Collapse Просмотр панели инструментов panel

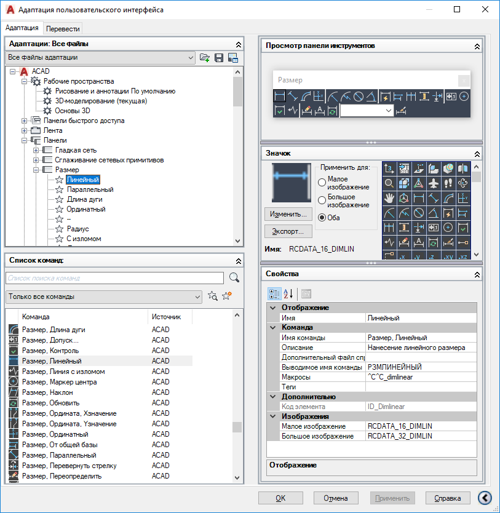click(x=477, y=47)
